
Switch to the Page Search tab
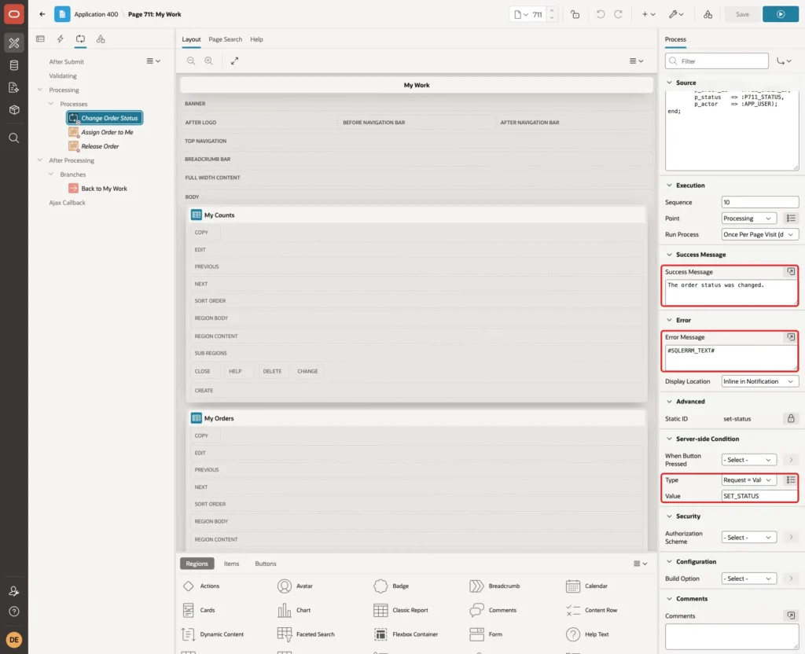(x=225, y=39)
